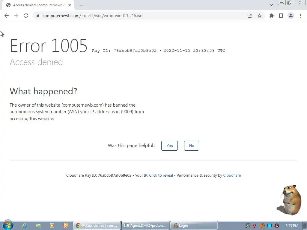The width and height of the screenshot is (307, 230).
Task: Click the browser forward arrow
Action: [16, 16]
